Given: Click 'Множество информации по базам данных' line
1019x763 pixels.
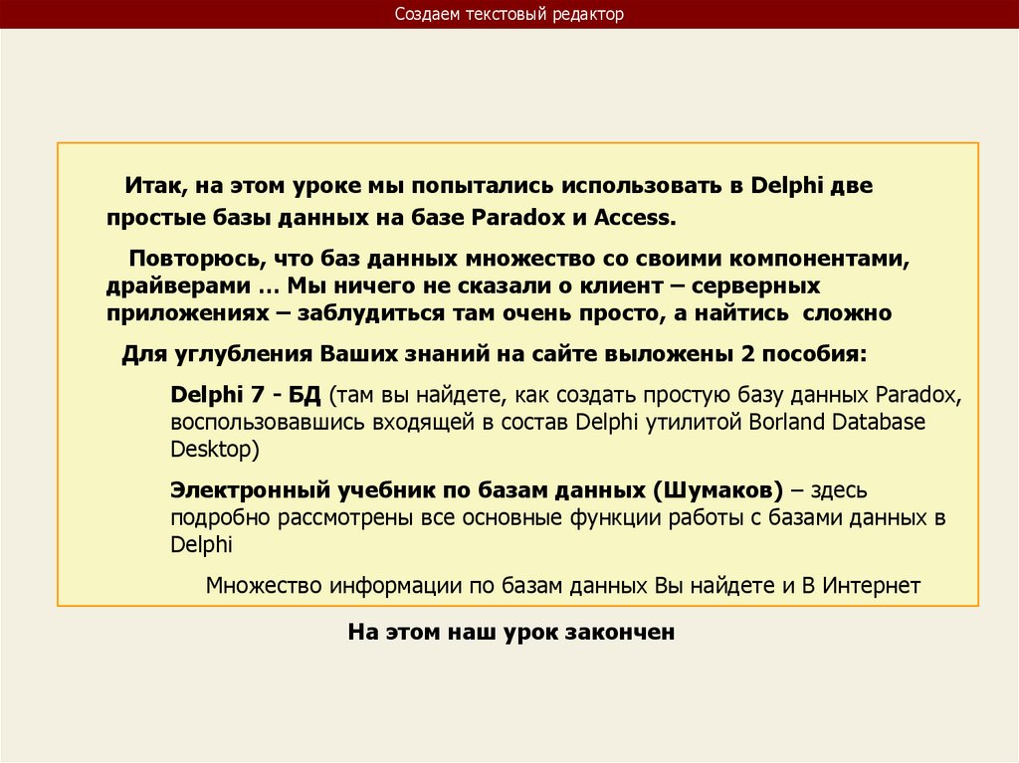Looking at the screenshot, I should [x=563, y=586].
